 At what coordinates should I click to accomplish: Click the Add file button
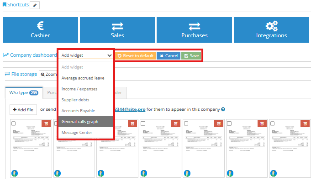(x=23, y=110)
